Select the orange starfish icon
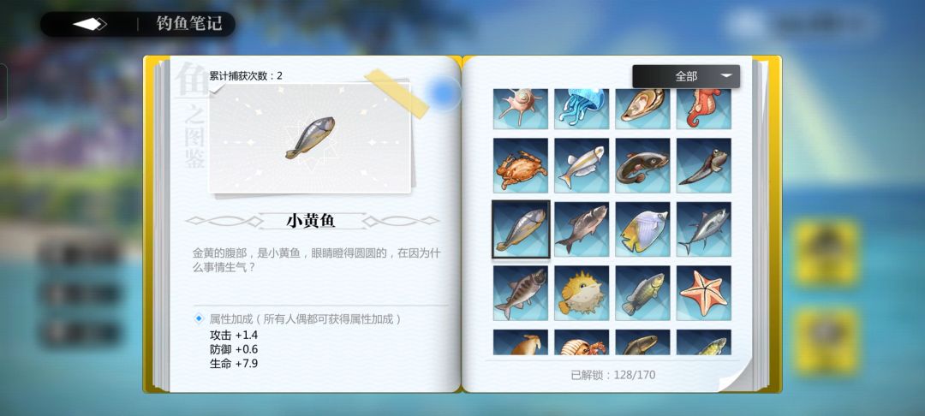925x416 pixels. (x=704, y=293)
